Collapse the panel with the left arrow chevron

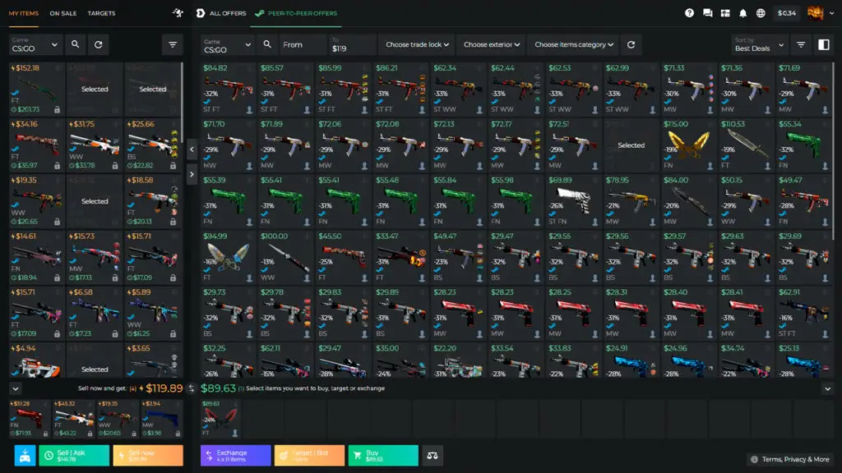point(192,149)
